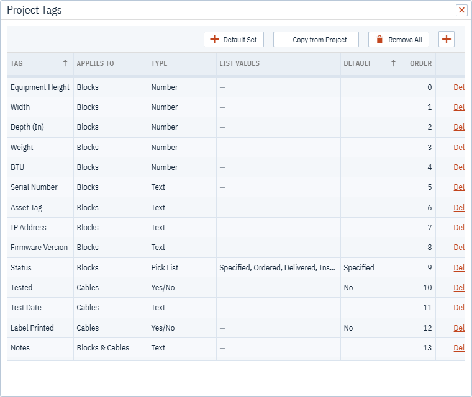The height and width of the screenshot is (397, 472).
Task: Delete the Notes tag
Action: tap(459, 347)
